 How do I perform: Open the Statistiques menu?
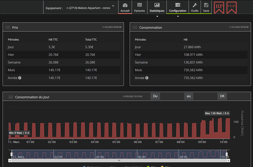(157, 7)
